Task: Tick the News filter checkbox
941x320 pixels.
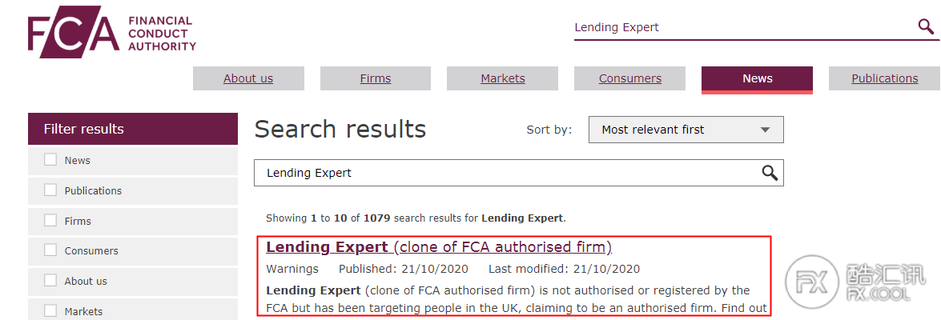Action: click(x=50, y=160)
